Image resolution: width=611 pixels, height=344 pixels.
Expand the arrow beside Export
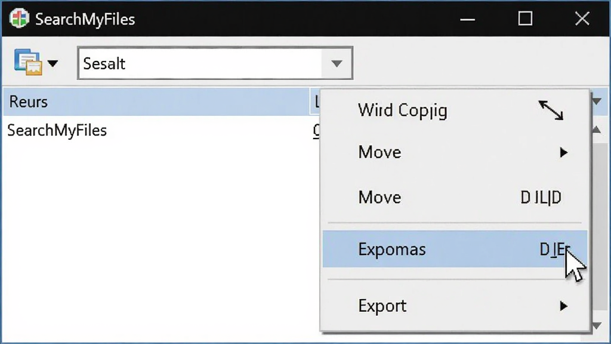563,306
